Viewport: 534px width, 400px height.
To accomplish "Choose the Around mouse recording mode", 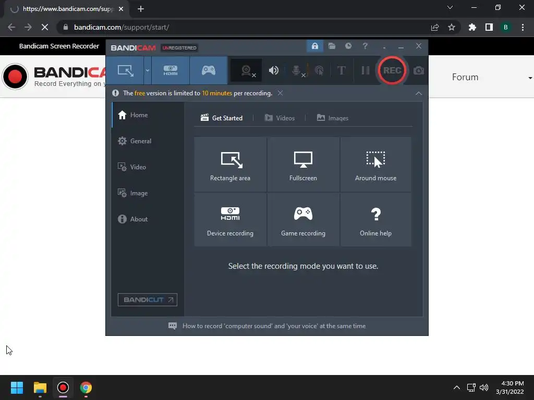I will click(375, 164).
